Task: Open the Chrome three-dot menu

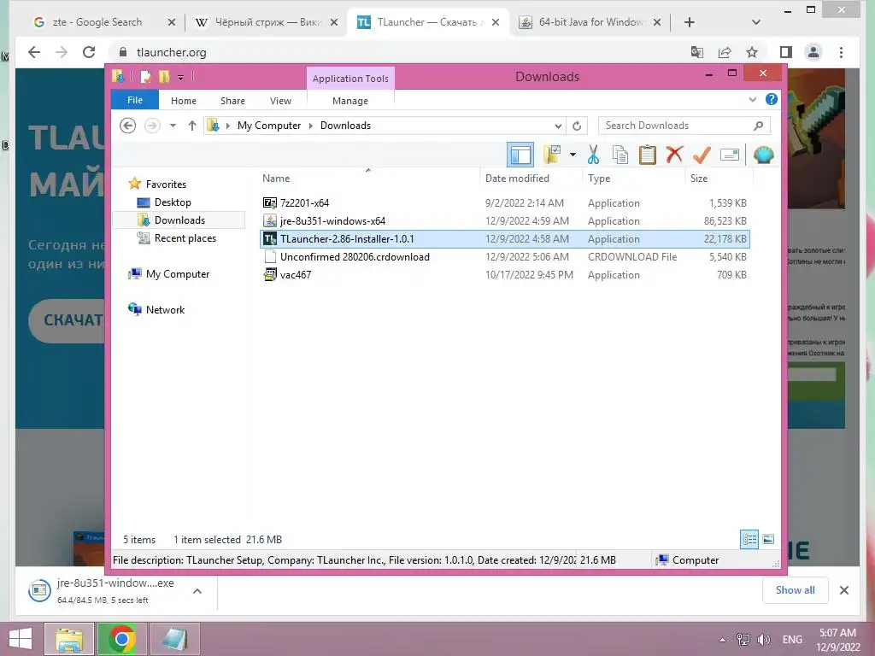Action: [x=841, y=52]
